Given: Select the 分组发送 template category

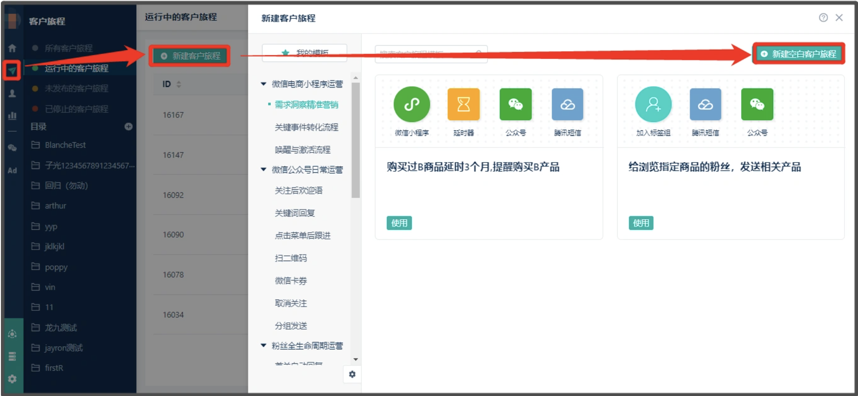Looking at the screenshot, I should point(291,326).
